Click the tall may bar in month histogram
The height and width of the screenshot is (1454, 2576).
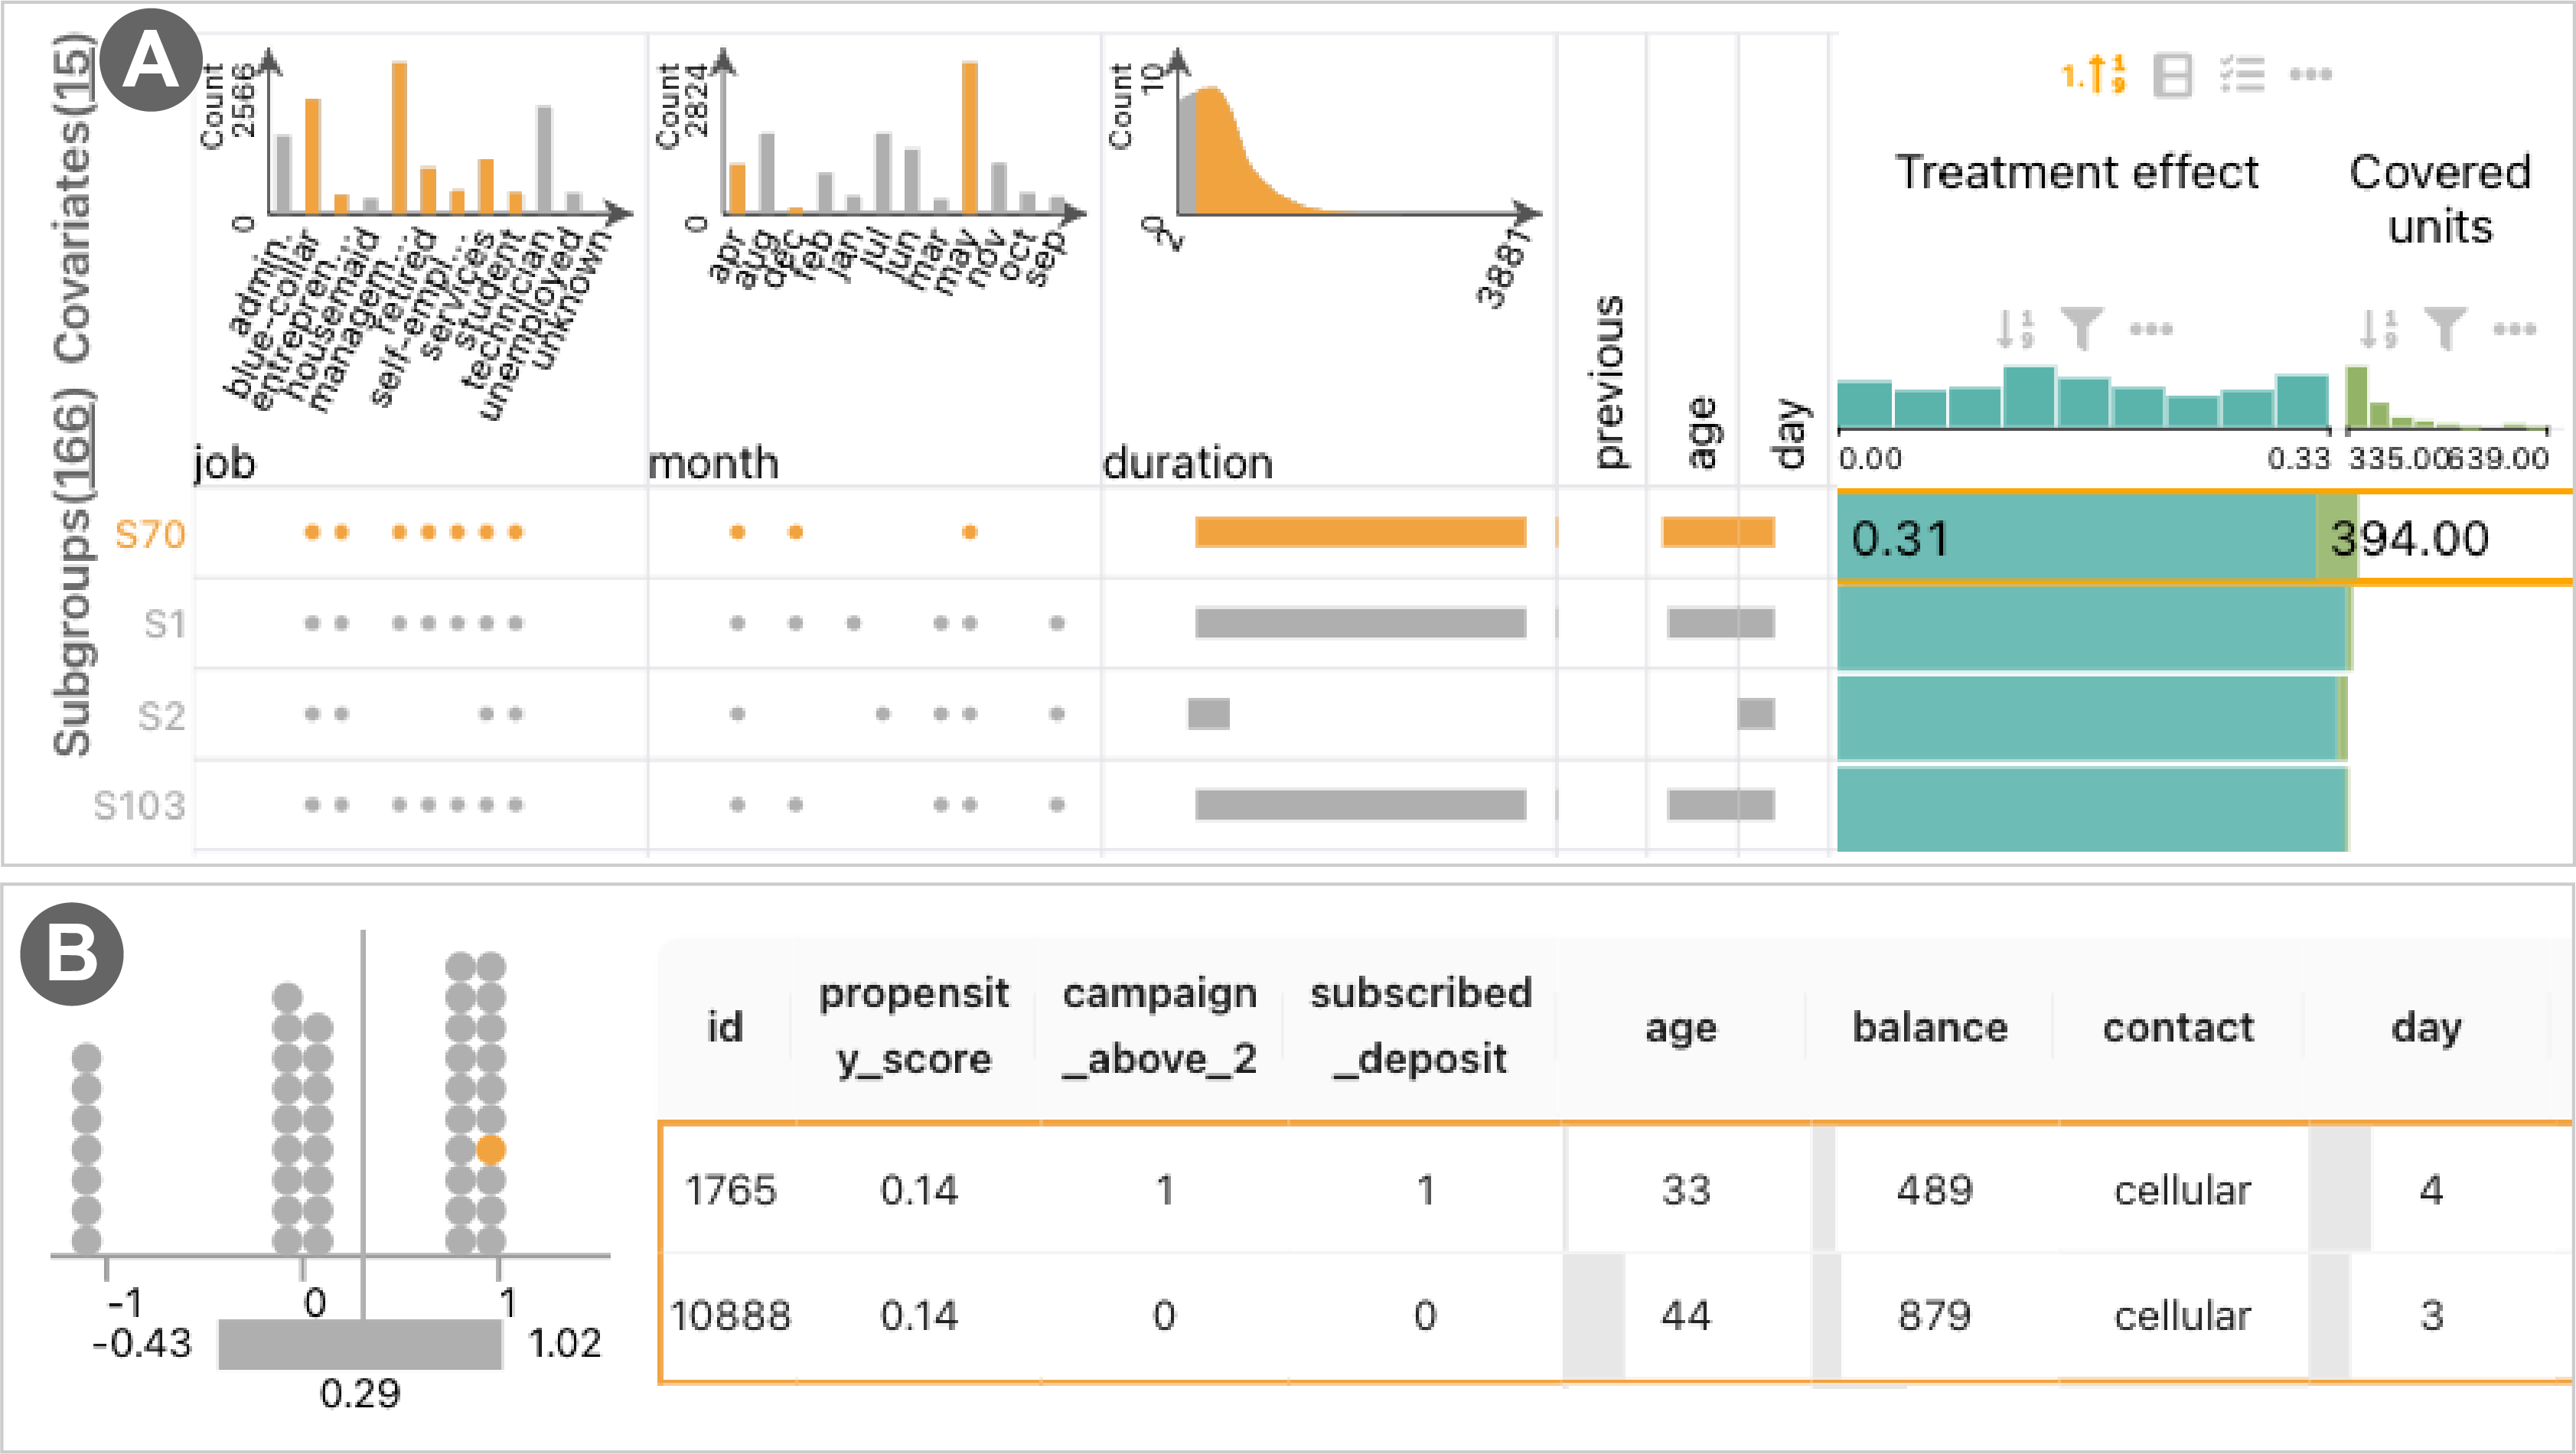pyautogui.click(x=969, y=137)
